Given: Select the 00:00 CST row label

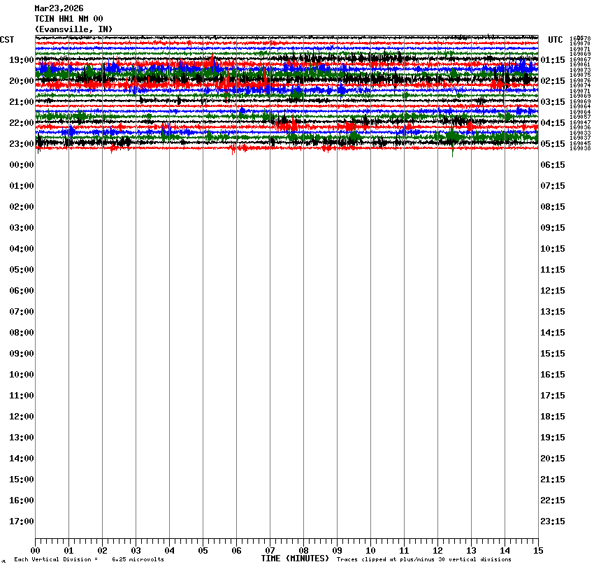Looking at the screenshot, I should 22,165.
